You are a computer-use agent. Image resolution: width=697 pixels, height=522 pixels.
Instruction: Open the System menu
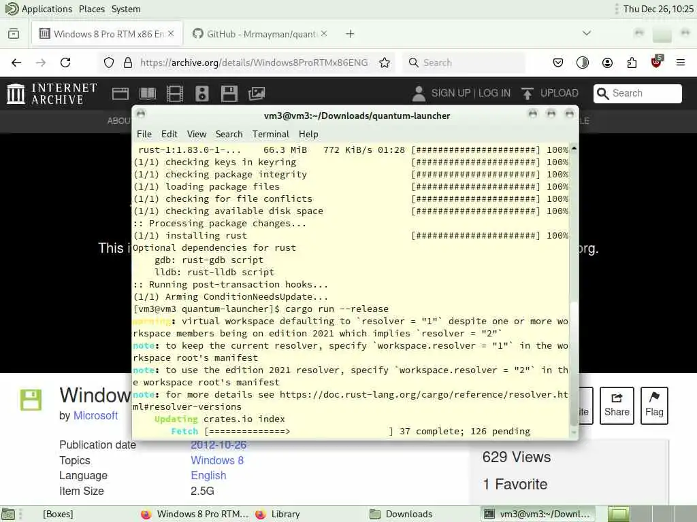tap(126, 9)
